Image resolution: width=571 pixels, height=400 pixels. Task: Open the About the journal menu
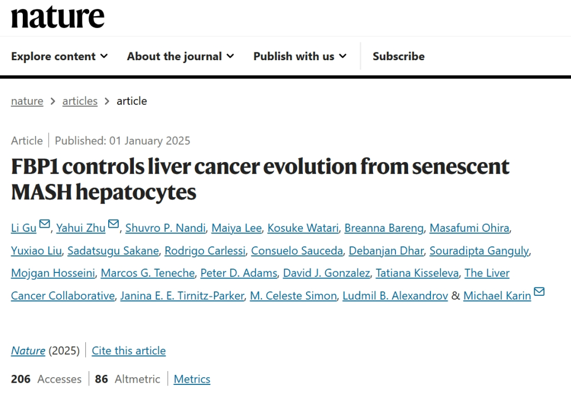[180, 56]
